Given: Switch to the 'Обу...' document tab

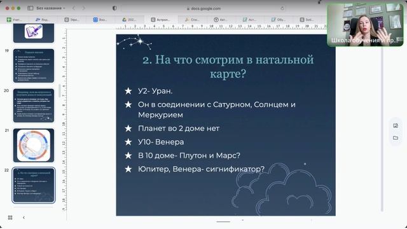Looking at the screenshot, I should click(278, 20).
